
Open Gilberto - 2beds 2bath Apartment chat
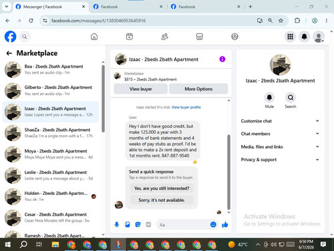tap(51, 90)
